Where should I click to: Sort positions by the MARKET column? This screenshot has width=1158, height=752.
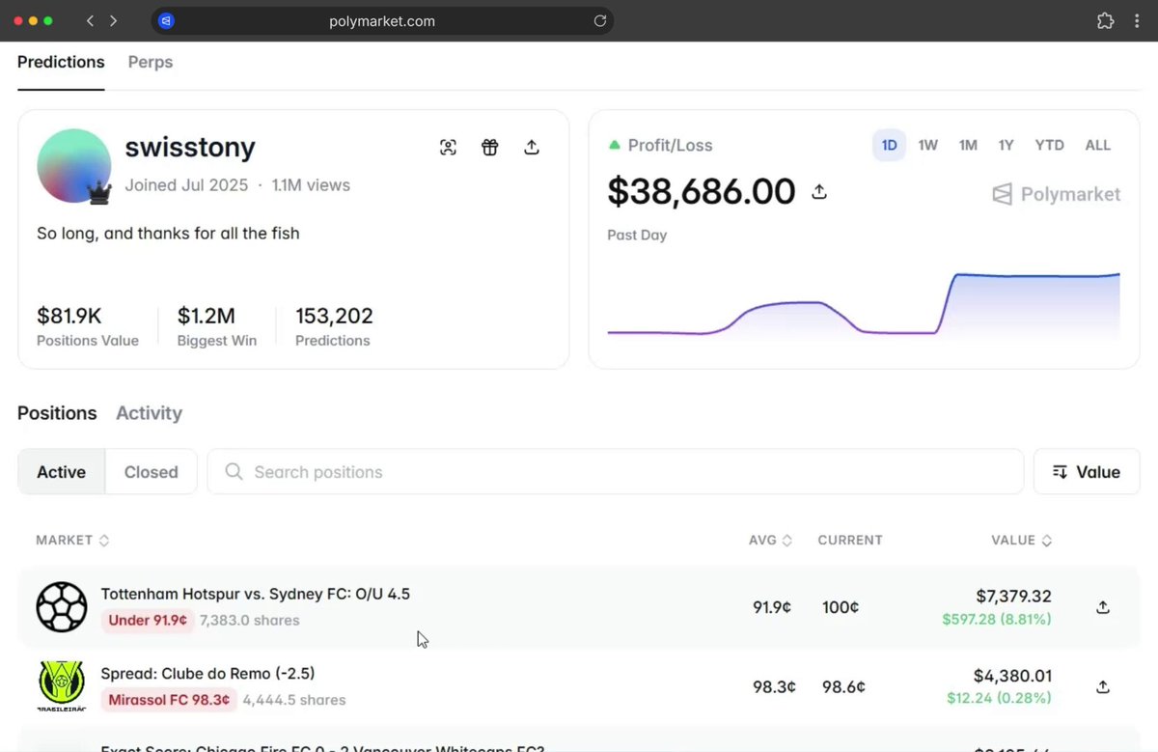(72, 541)
